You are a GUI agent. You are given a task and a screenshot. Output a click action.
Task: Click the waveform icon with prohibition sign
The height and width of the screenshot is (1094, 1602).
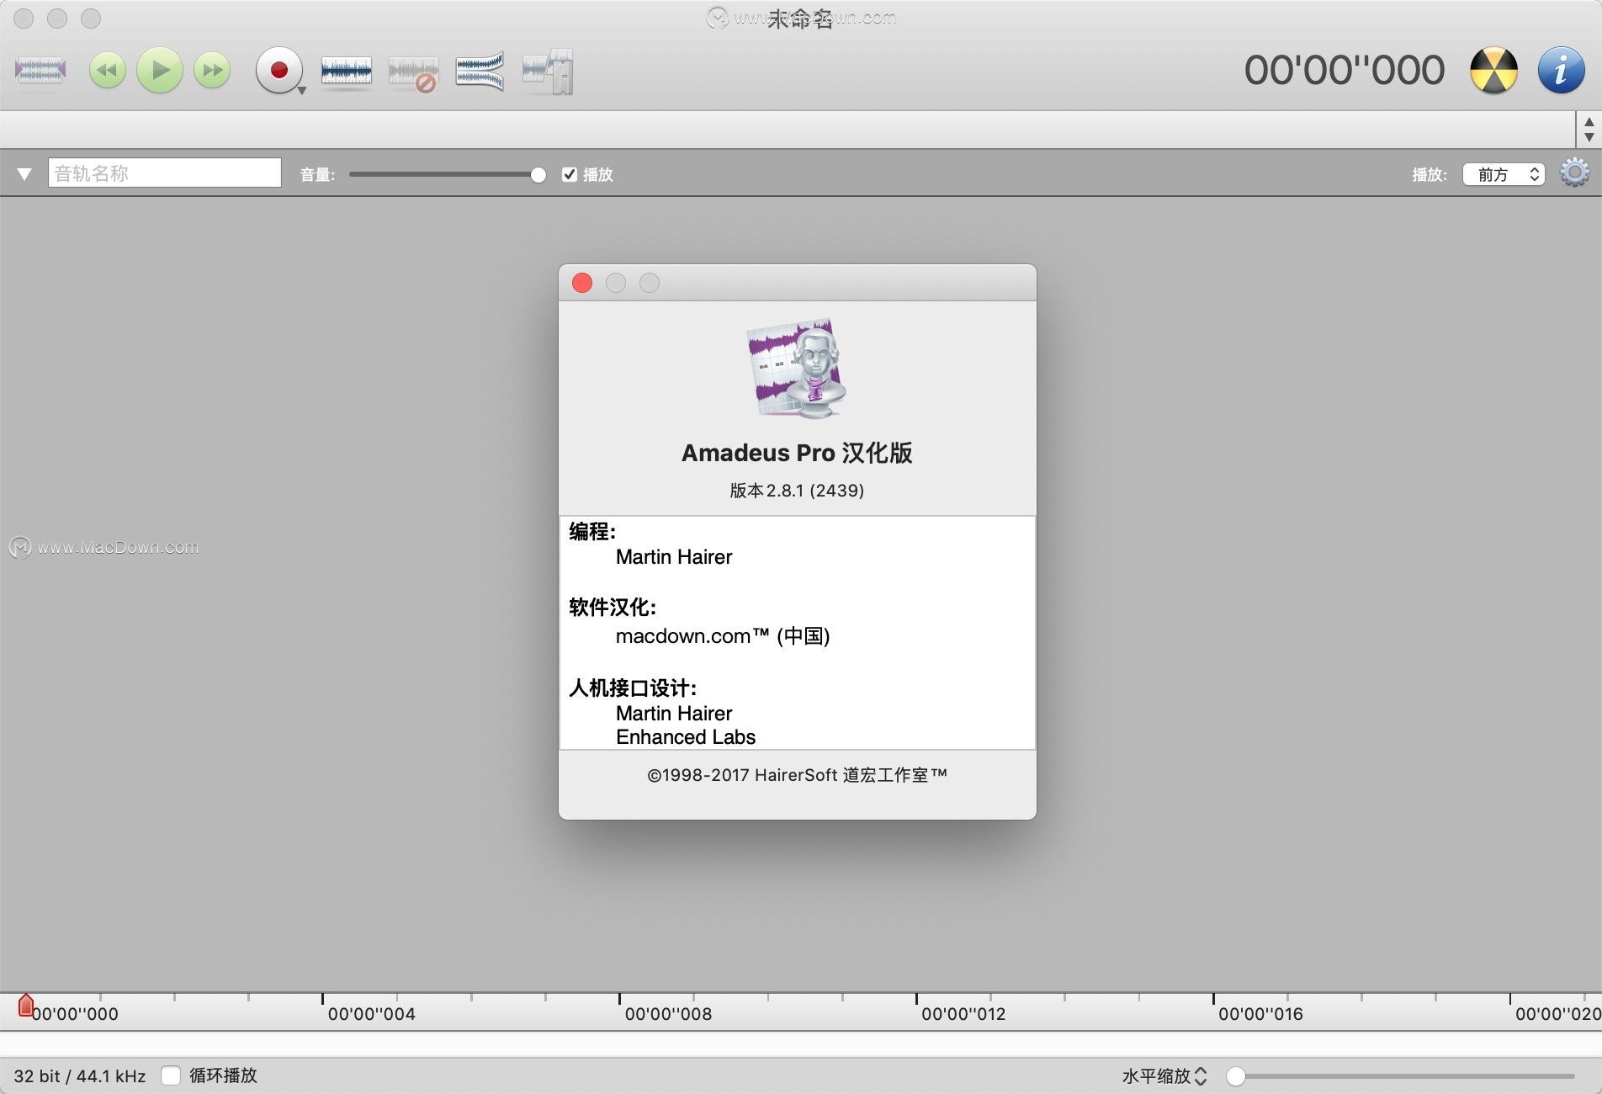[413, 72]
